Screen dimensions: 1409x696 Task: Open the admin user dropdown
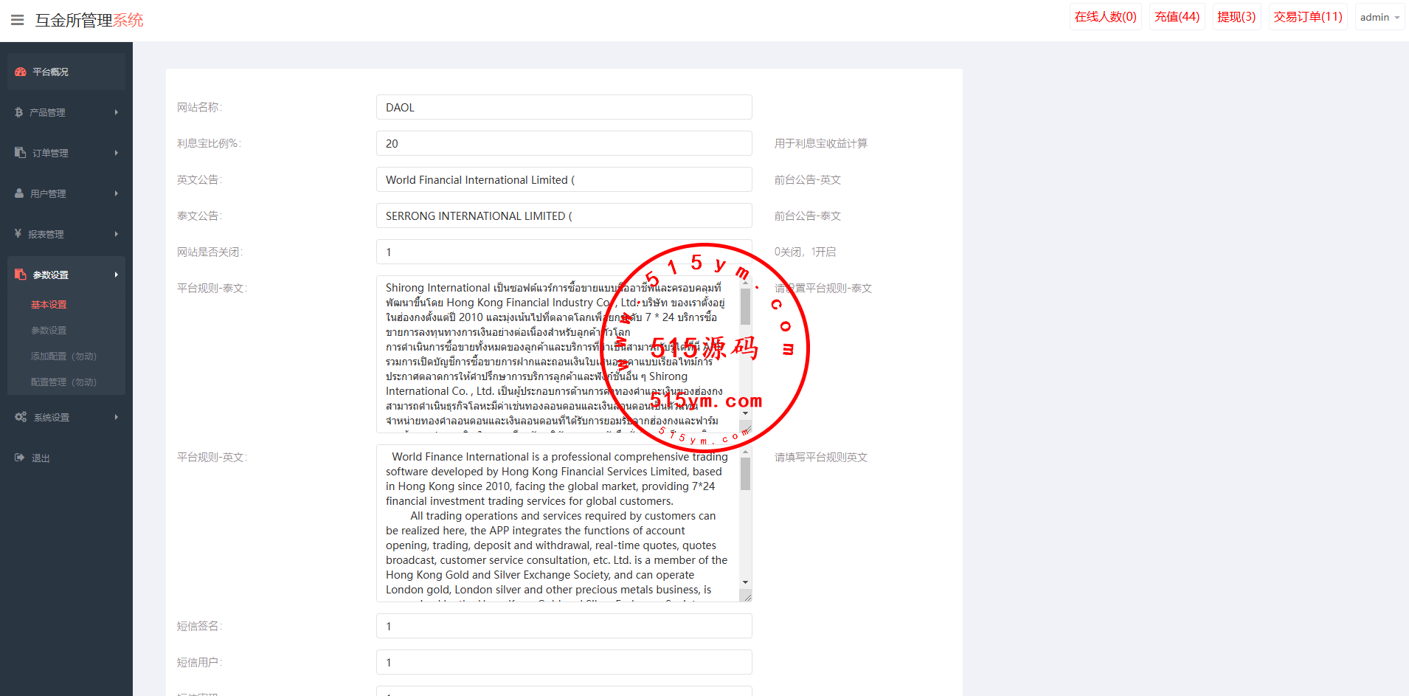coord(1379,17)
